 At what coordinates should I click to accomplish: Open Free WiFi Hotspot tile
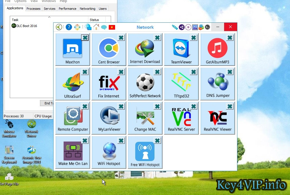(145, 152)
